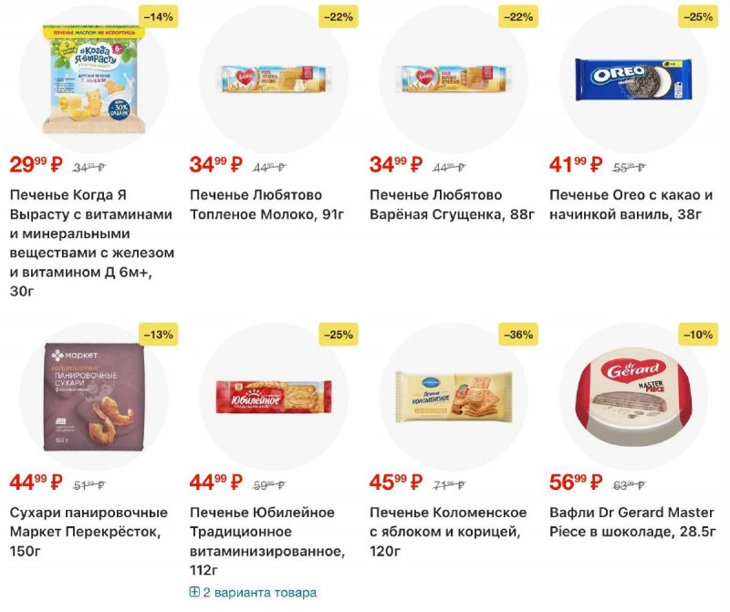Viewport: 730px width, 612px height.
Task: Open the Dr Gerard Master Piece image
Action: coord(631,398)
